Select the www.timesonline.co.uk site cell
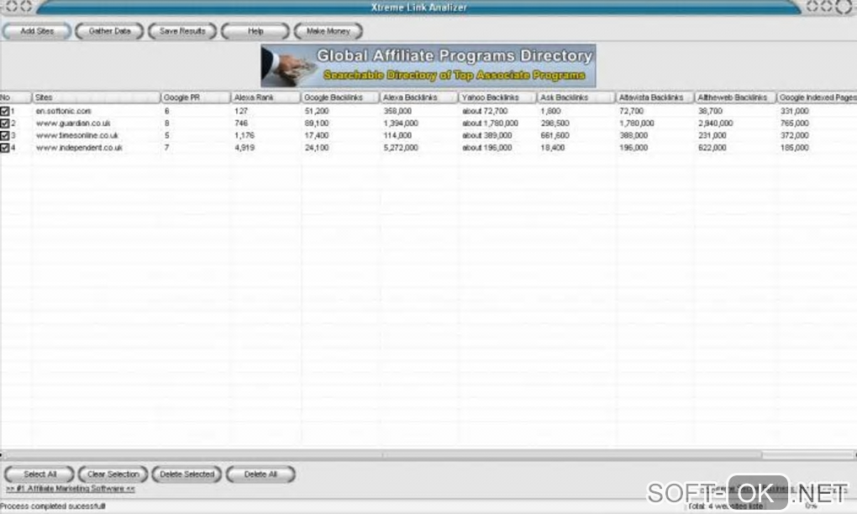Screen dimensions: 857x514 77,135
